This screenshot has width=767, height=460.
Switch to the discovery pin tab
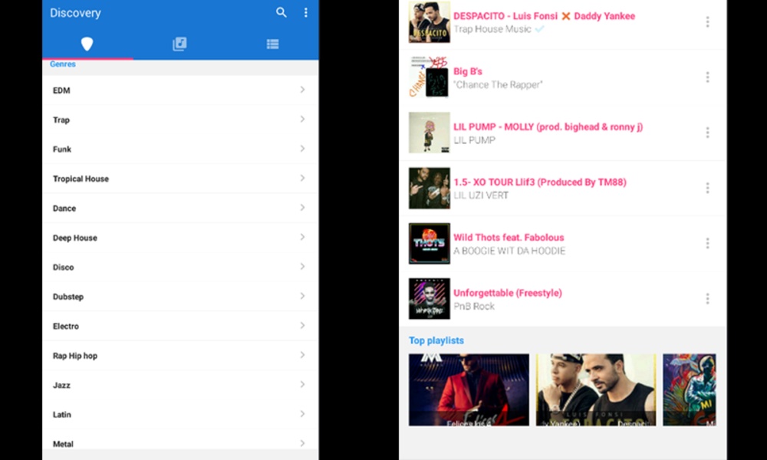(x=87, y=44)
